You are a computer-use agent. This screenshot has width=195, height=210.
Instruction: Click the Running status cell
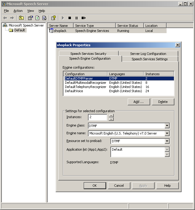point(123,31)
